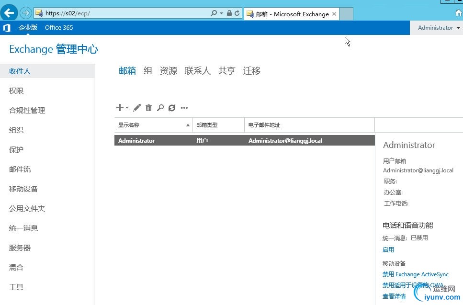
Task: Open the address bar dropdown arrow
Action: 221,13
